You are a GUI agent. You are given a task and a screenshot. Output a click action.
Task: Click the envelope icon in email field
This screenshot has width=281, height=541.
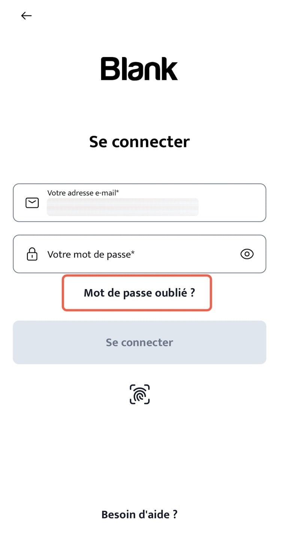coord(32,203)
